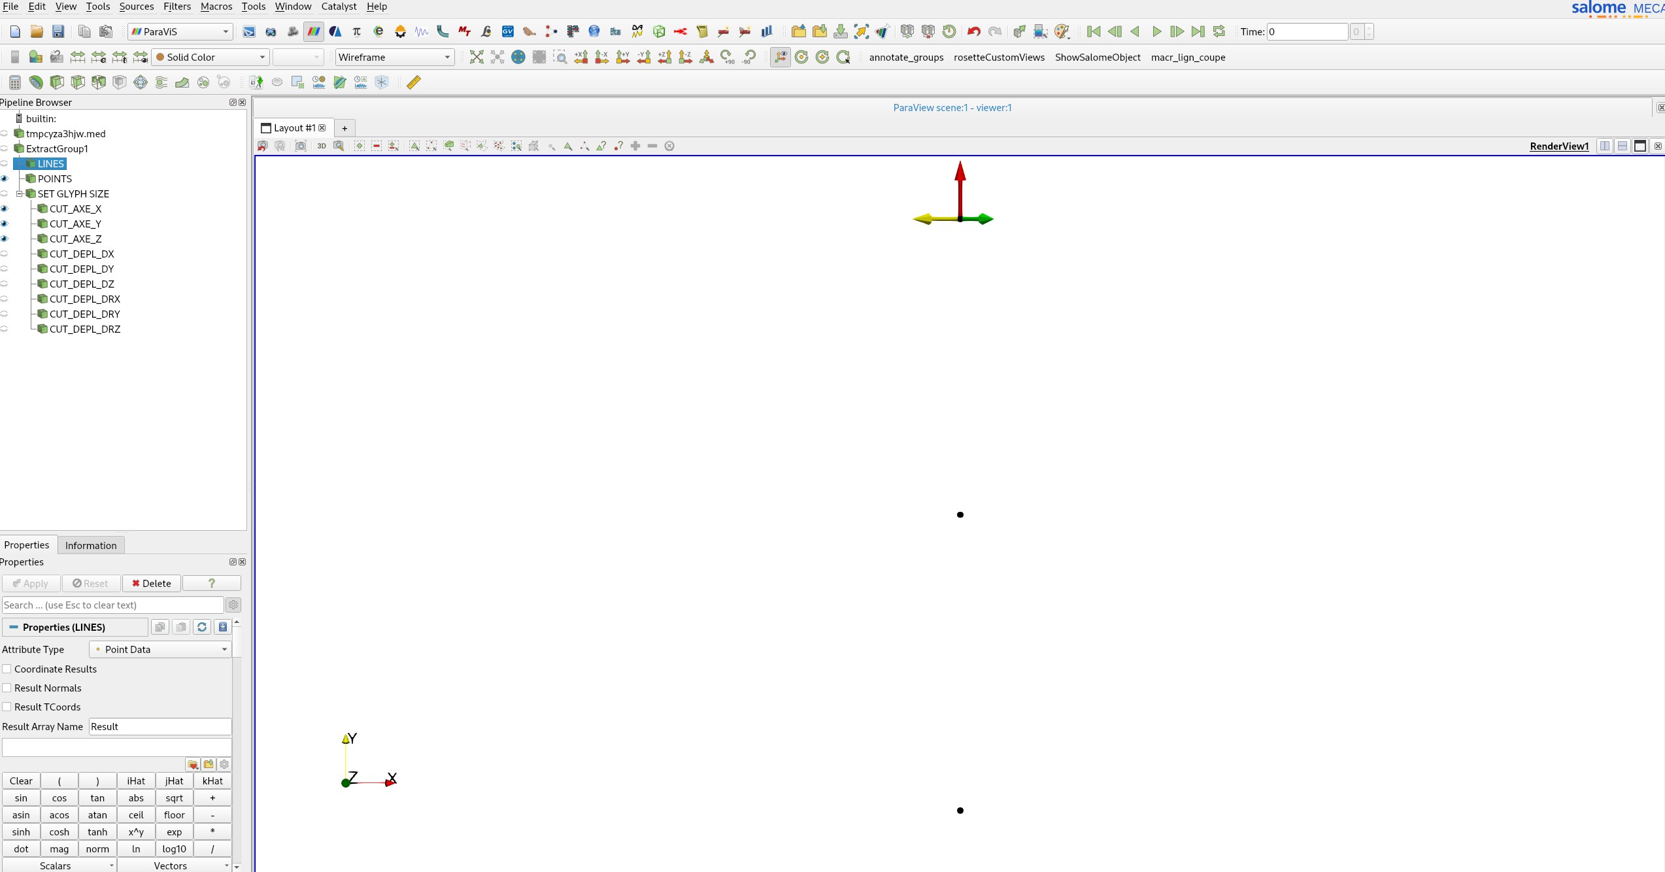Click the Warp By Vector filter icon

pyautogui.click(x=182, y=82)
